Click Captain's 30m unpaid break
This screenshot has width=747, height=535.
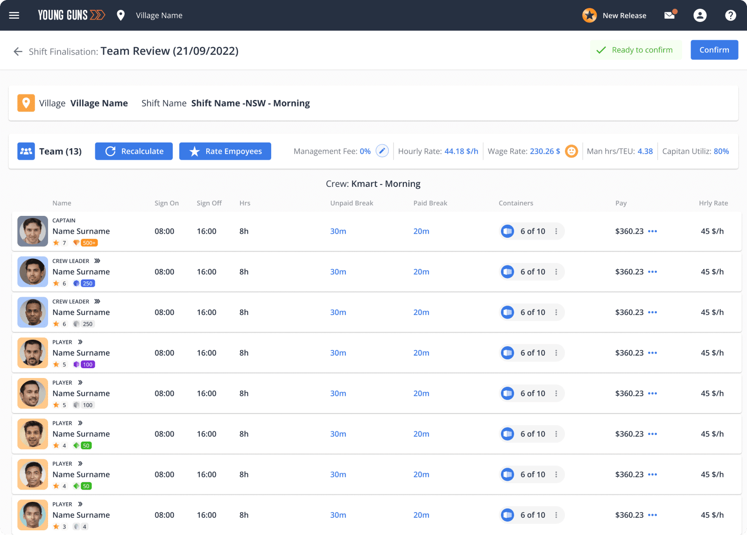[x=338, y=231]
